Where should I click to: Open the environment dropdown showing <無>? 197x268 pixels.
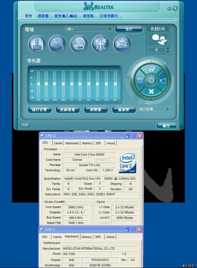coord(89,29)
